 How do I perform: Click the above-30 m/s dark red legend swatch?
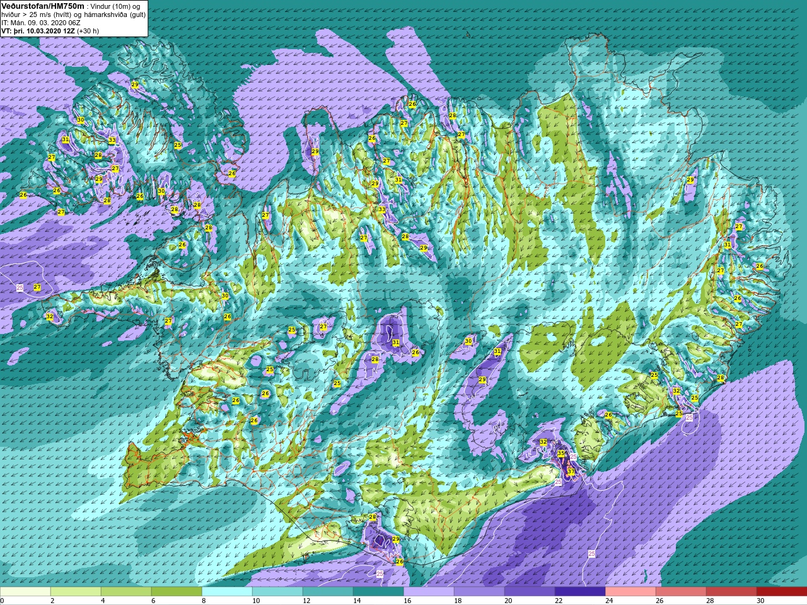782,592
